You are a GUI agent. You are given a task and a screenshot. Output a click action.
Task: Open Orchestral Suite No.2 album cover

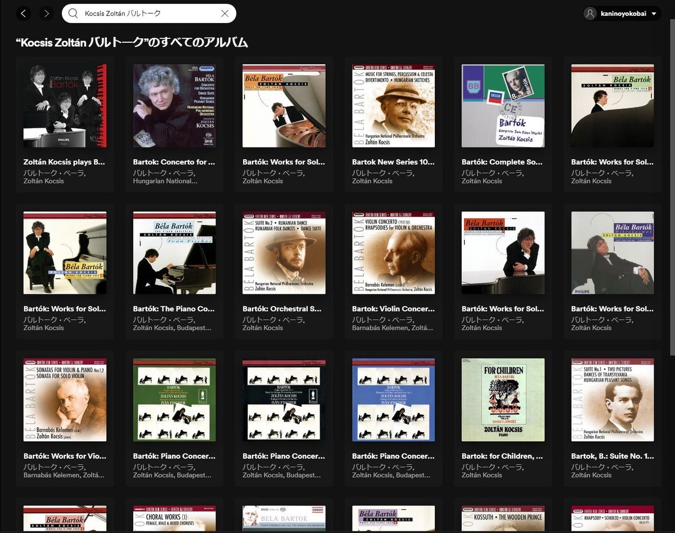click(x=284, y=253)
